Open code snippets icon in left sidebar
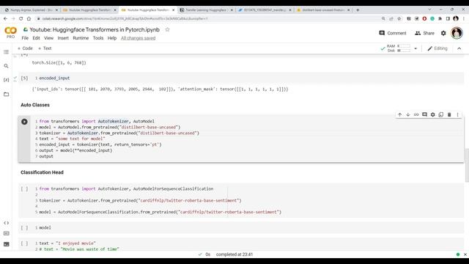This screenshot has height=264, width=469. (x=6, y=223)
